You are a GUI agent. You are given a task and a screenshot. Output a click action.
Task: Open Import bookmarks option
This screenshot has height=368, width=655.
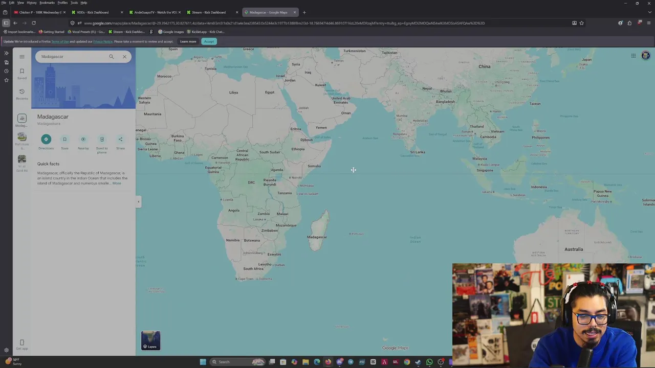click(x=19, y=32)
